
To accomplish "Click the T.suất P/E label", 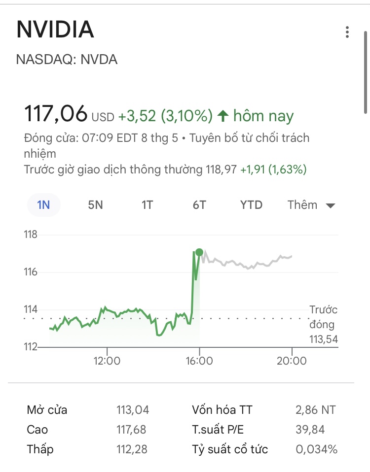I will (218, 430).
